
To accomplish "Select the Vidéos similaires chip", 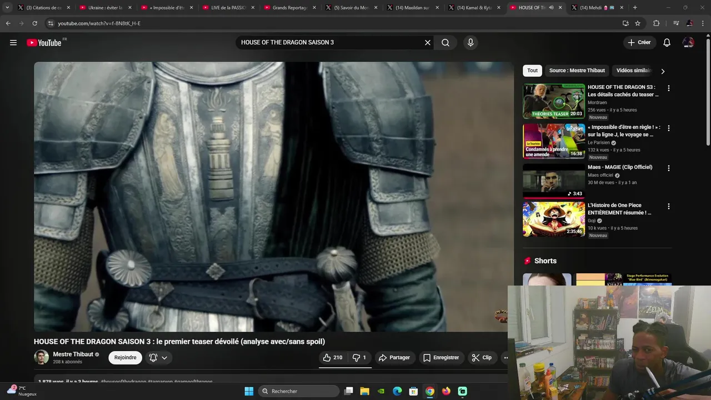I will (x=633, y=71).
